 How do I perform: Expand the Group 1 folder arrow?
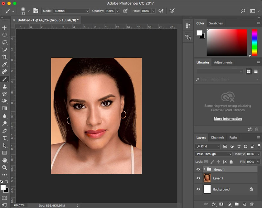coord(204,169)
